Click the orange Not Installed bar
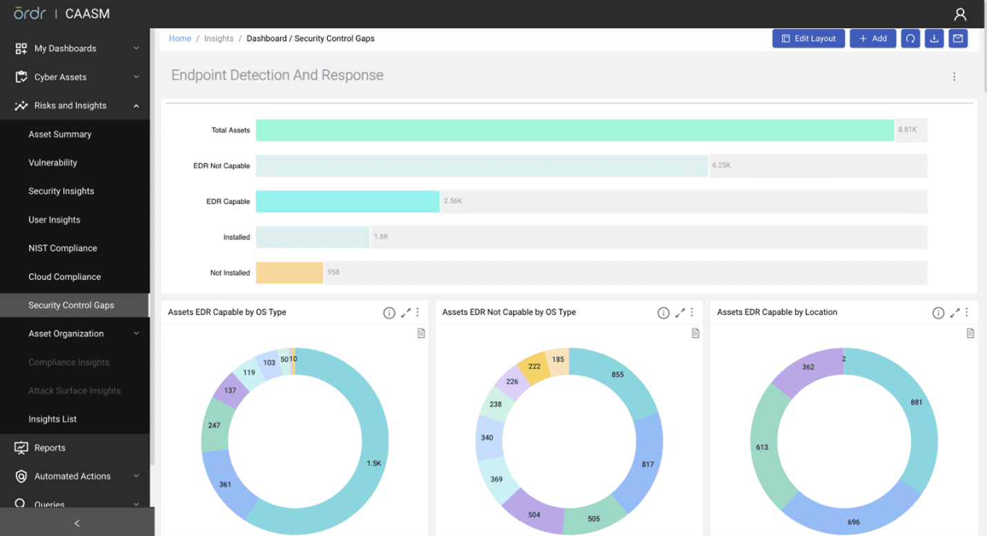This screenshot has width=987, height=536. [x=289, y=272]
